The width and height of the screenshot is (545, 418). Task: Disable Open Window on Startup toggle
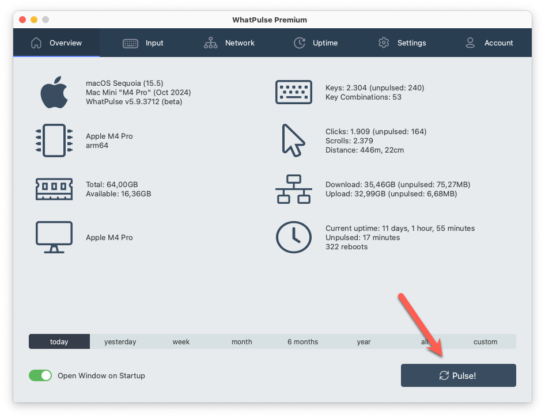click(40, 375)
